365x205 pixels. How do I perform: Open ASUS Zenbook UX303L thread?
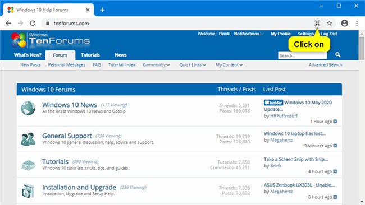point(299,185)
